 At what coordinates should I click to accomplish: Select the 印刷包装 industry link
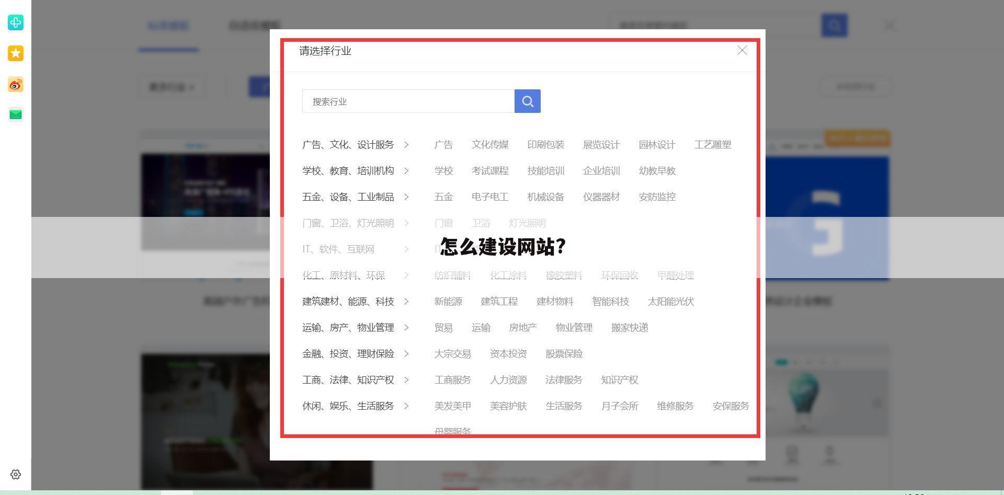click(x=545, y=145)
